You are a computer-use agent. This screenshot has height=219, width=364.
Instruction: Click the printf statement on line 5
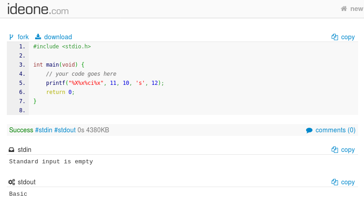105,83
